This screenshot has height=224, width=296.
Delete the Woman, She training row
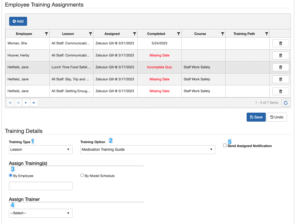point(281,43)
